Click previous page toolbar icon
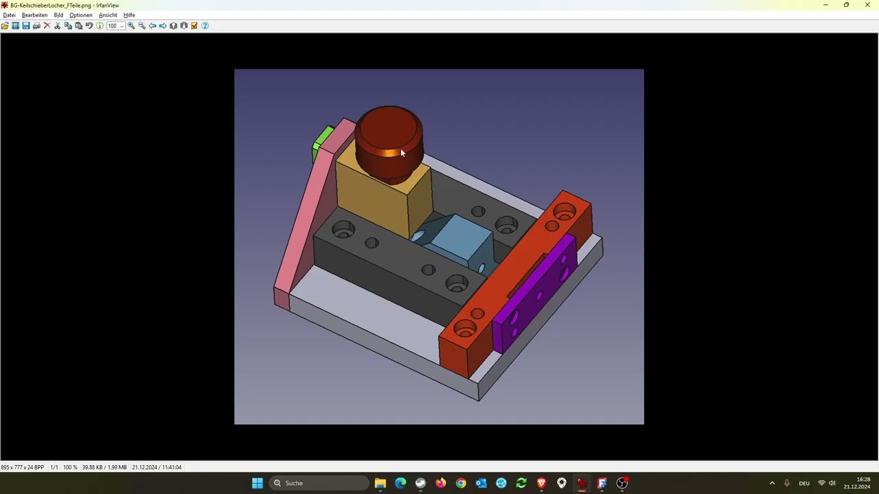Viewport: 879px width, 494px height. [173, 25]
